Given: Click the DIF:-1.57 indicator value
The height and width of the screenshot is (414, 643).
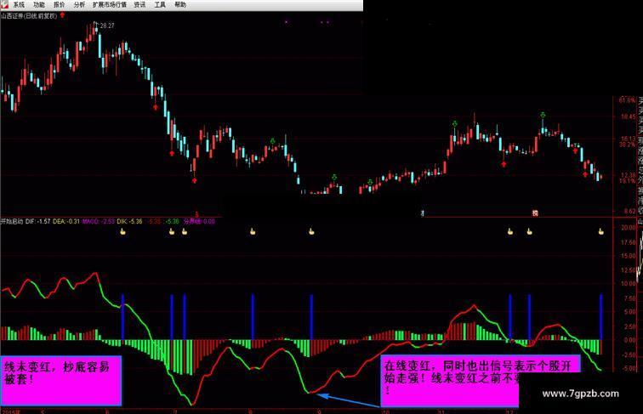Looking at the screenshot, I should (37, 221).
